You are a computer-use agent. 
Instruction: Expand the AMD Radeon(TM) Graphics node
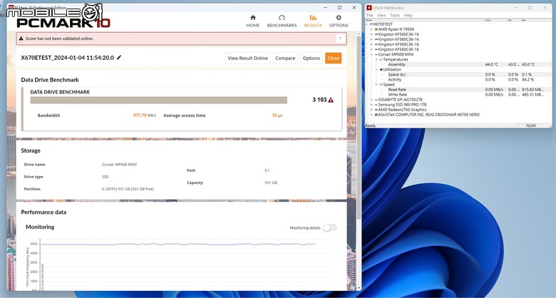[x=372, y=110]
